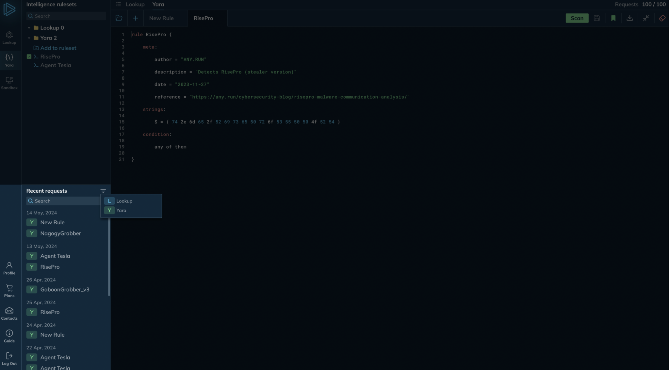Click the Scan button

(x=577, y=18)
